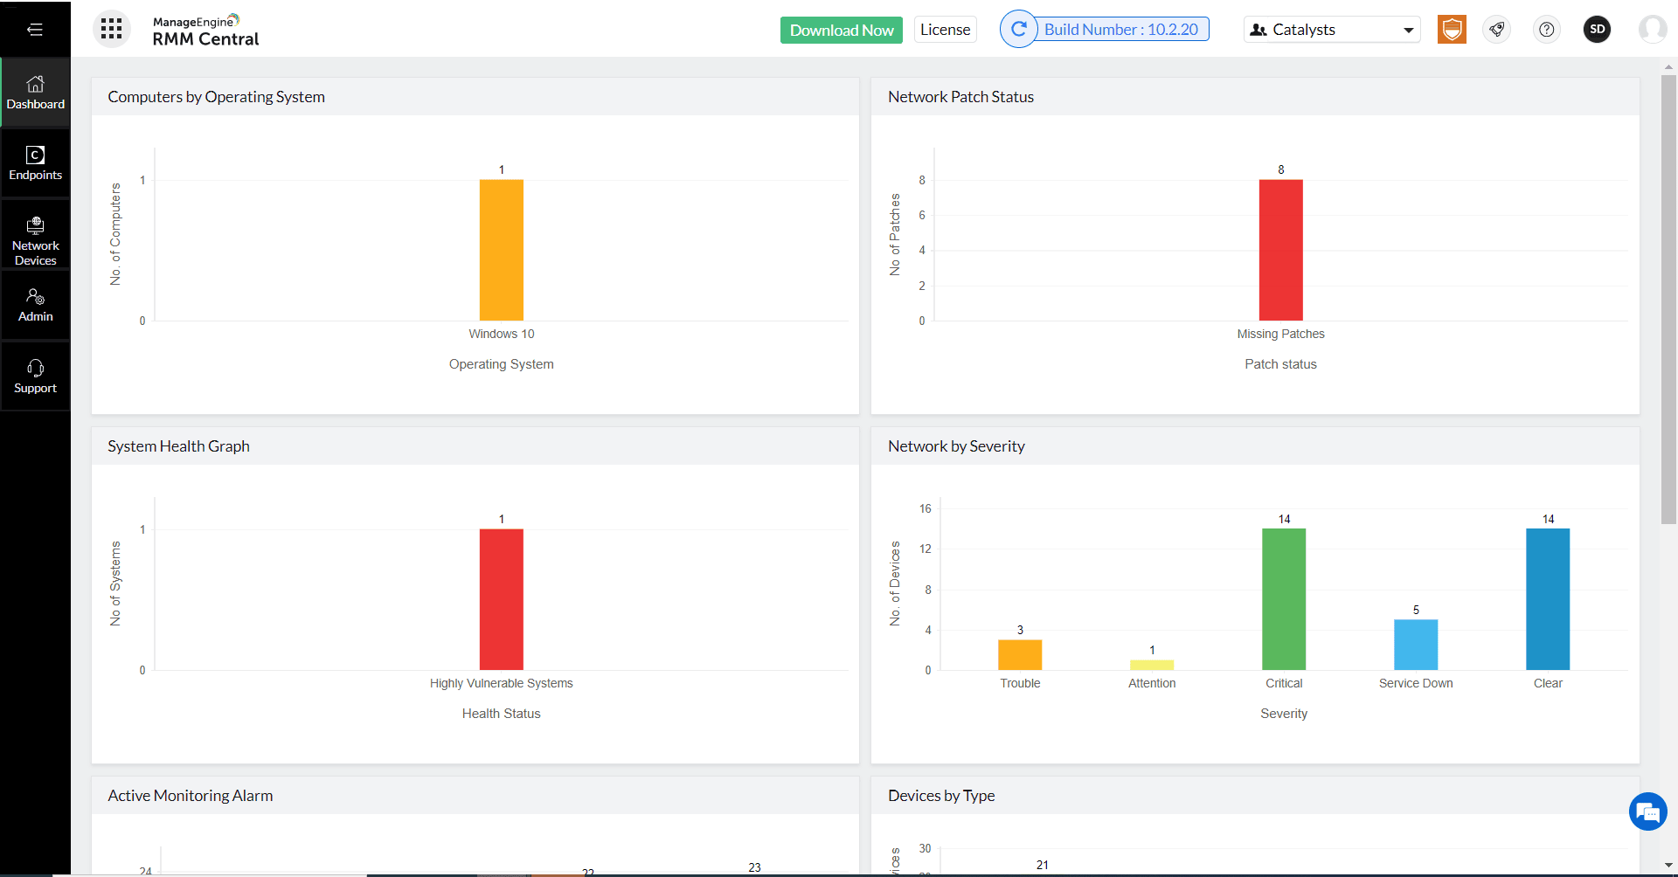The height and width of the screenshot is (877, 1678).
Task: Open the security shield icon in the header
Action: click(1453, 29)
